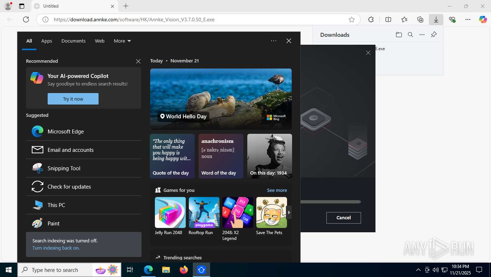Screen dimensions: 491x277
Task: Play Jelly Run 2048 game
Action: (170, 216)
